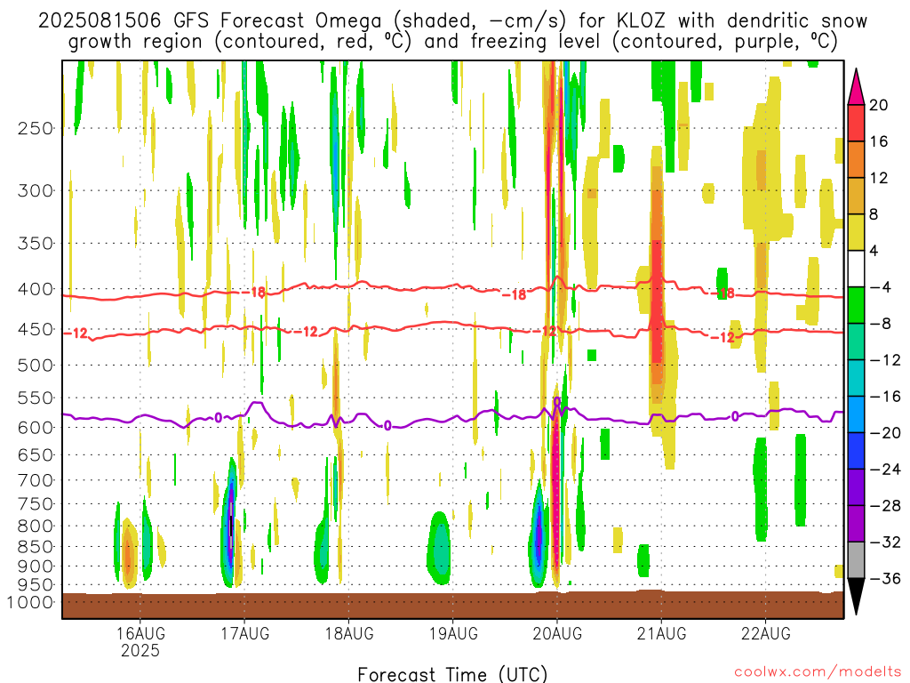Click the purple 0 freezing-level label near 17AUG

coord(219,418)
